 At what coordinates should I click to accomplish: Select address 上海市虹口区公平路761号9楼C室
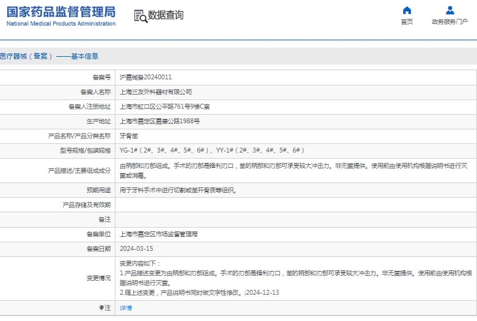[x=164, y=106]
